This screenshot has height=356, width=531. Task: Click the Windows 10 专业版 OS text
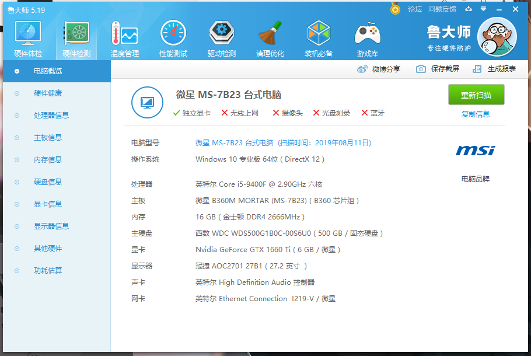[260, 159]
